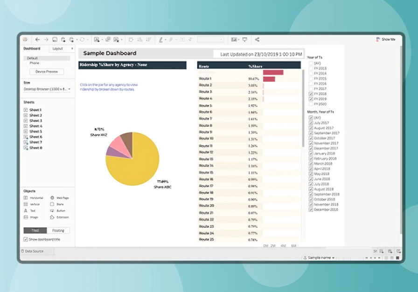Expand the empty toolbar combo box
418x292 pixels.
click(x=210, y=40)
